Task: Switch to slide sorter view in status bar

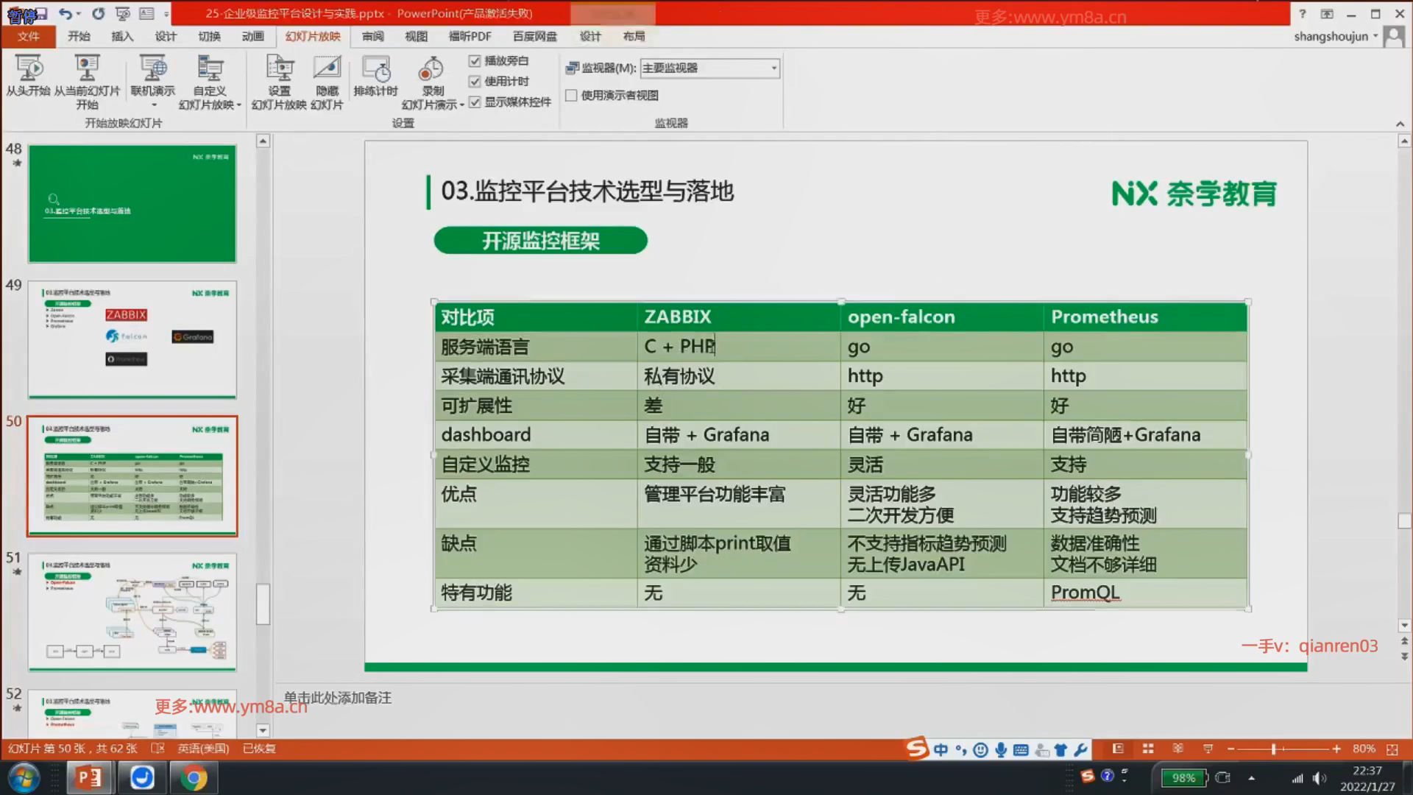Action: (x=1147, y=749)
